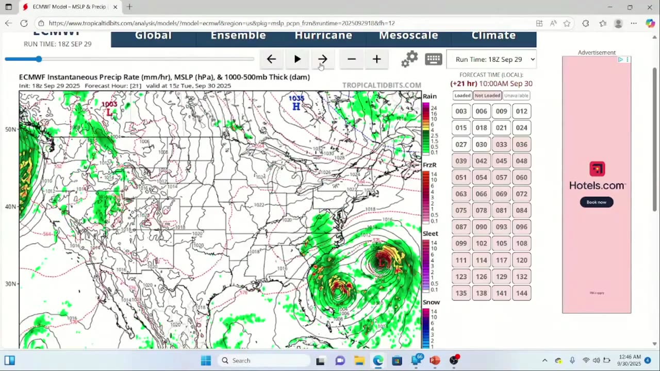The image size is (660, 371).
Task: Go back in the browser
Action: click(8, 23)
